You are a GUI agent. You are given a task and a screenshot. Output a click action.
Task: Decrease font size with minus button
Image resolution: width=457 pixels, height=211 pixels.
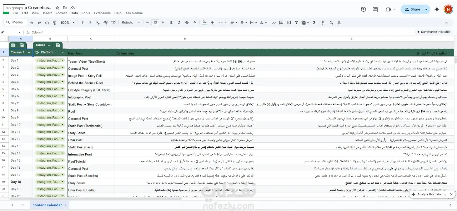pyautogui.click(x=147, y=22)
